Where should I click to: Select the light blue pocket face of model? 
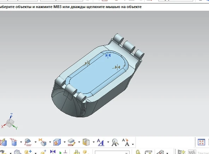(96, 74)
